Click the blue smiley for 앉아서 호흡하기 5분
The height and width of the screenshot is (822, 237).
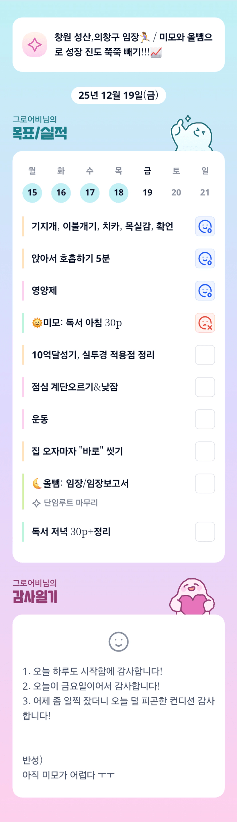[205, 259]
